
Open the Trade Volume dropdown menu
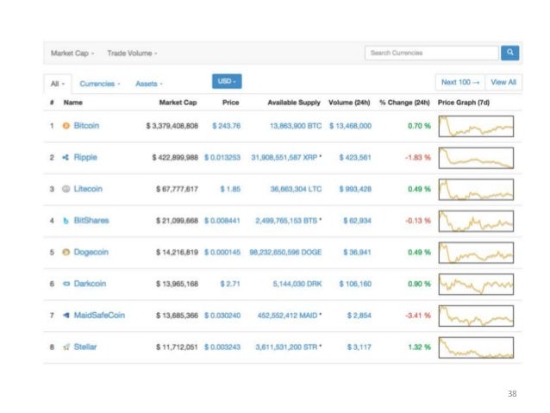click(x=132, y=53)
